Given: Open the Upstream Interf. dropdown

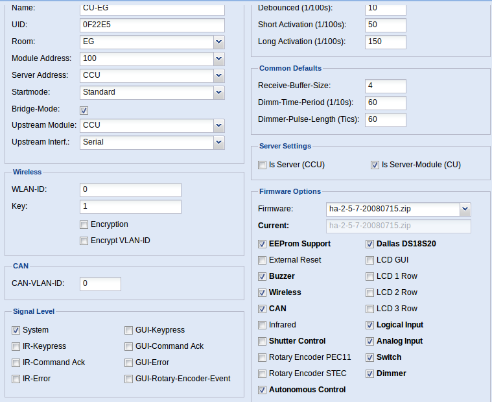Looking at the screenshot, I should coord(218,143).
